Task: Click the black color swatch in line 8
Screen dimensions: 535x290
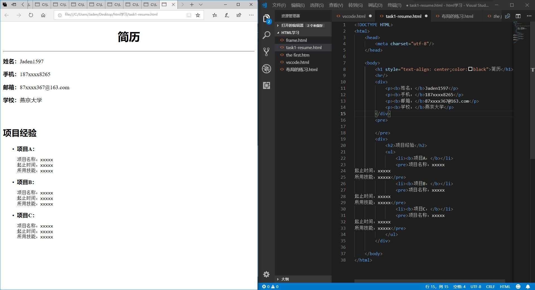Action: pyautogui.click(x=470, y=69)
